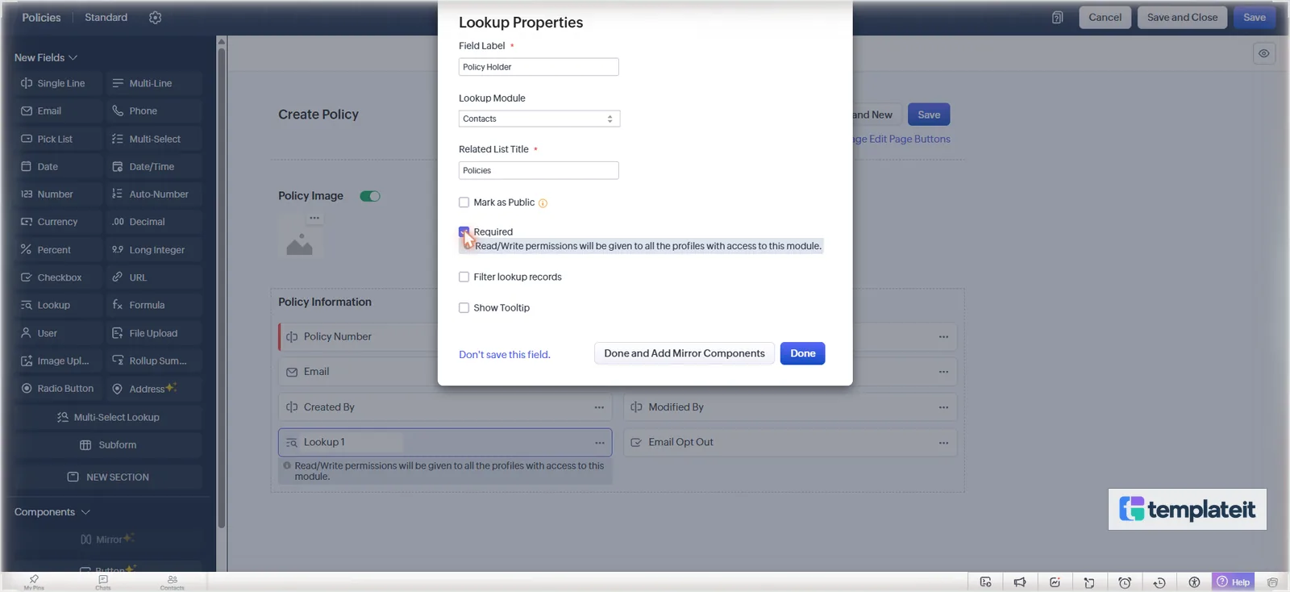Viewport: 1290px width, 592px height.
Task: Check the Mark as Public checkbox
Action: [464, 202]
